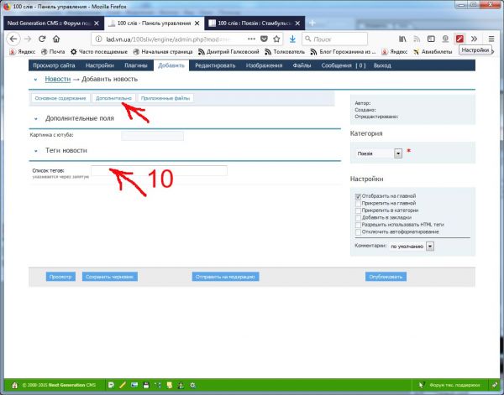This screenshot has height=395, width=504.
Task: Open the downloads arrow
Action: point(292,39)
